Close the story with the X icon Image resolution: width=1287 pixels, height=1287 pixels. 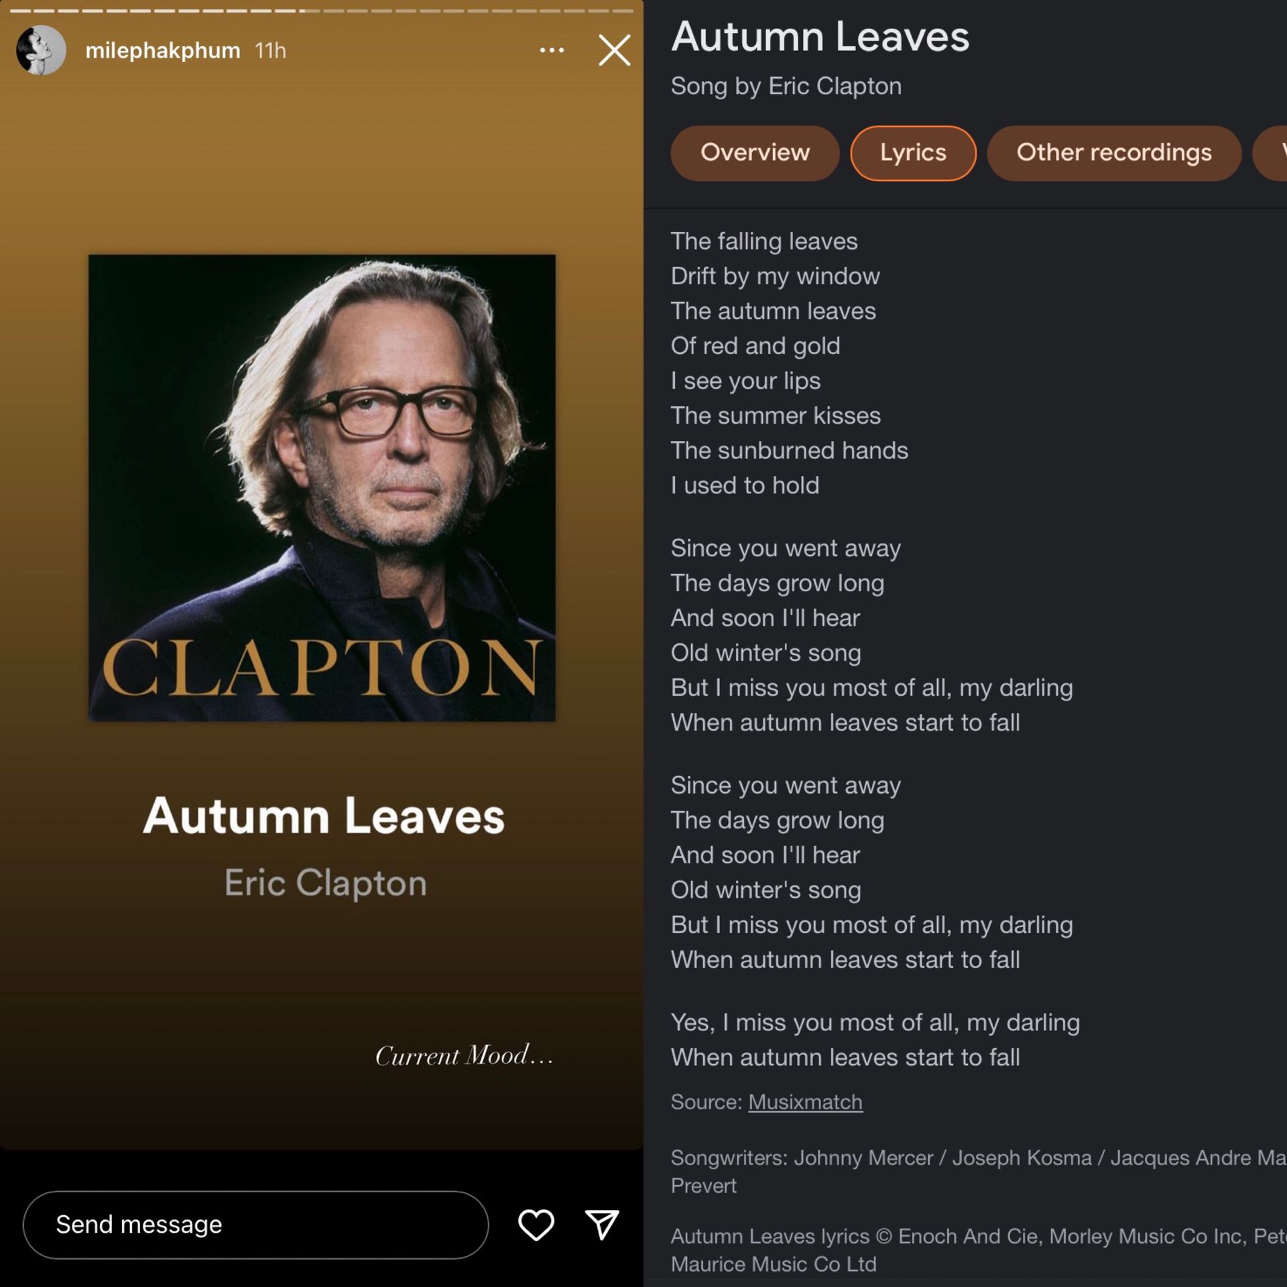614,50
